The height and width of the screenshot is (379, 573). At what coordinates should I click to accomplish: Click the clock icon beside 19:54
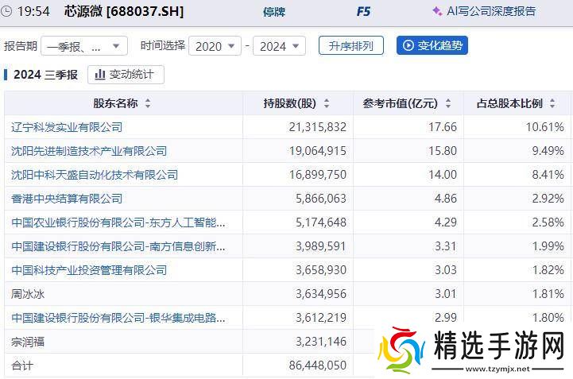(x=7, y=12)
